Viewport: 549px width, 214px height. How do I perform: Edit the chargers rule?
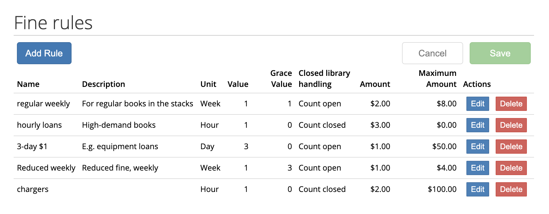click(477, 189)
